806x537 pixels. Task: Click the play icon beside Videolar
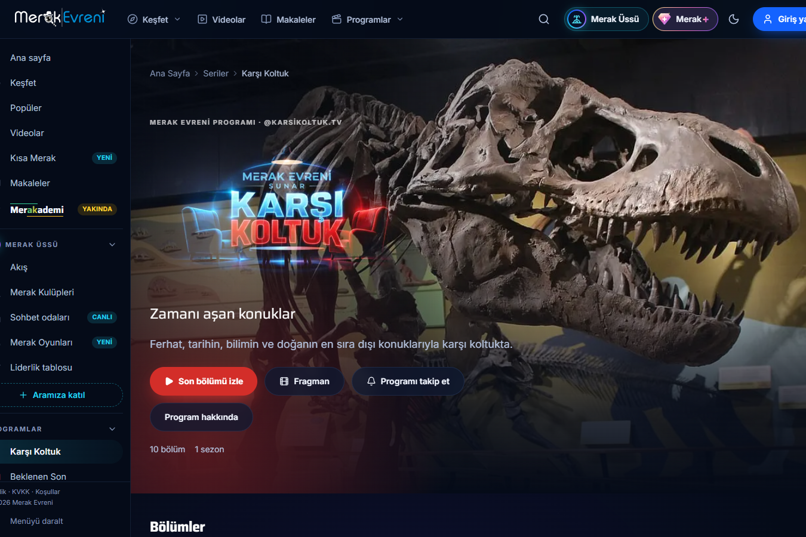click(202, 19)
